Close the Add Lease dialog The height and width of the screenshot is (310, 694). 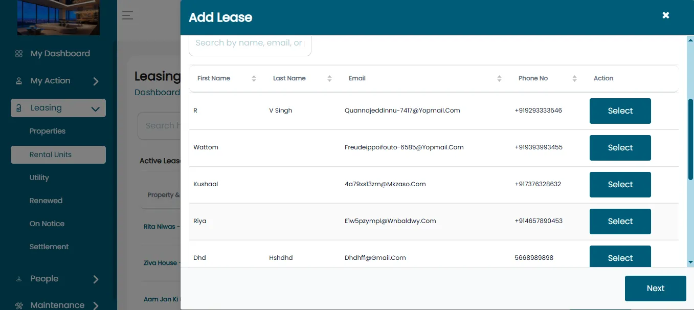click(666, 15)
